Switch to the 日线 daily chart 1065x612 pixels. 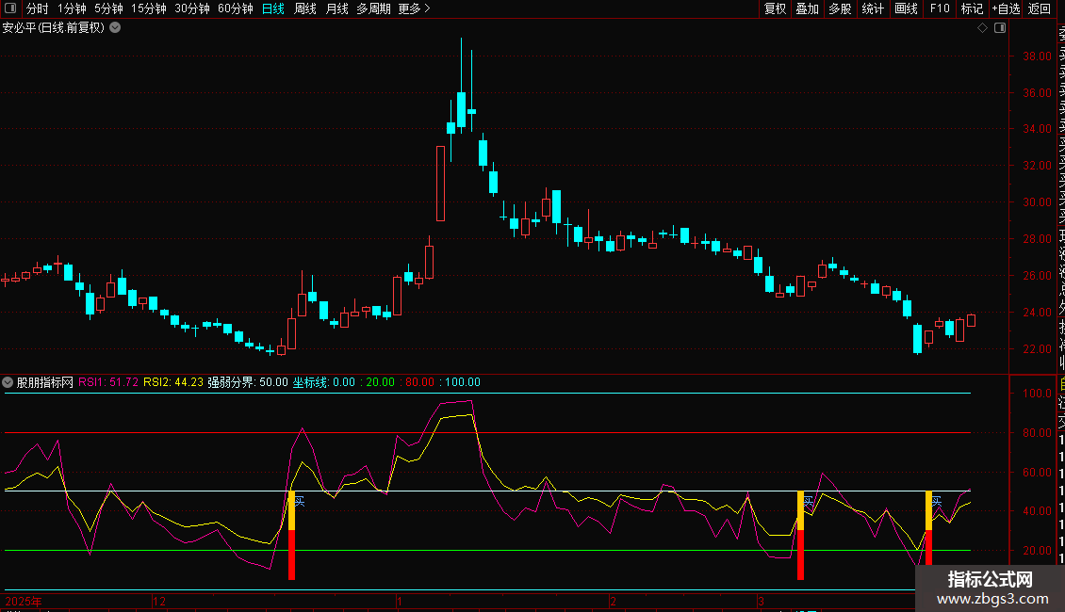[273, 8]
